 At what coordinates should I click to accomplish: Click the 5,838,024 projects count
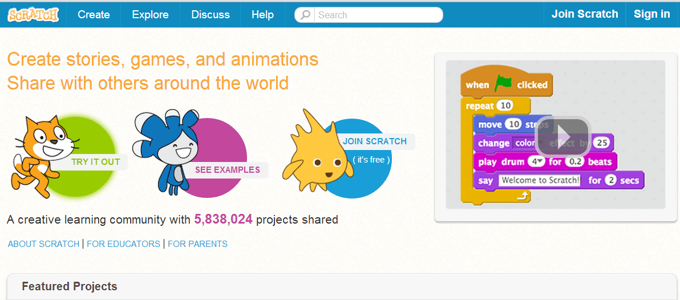(x=223, y=220)
